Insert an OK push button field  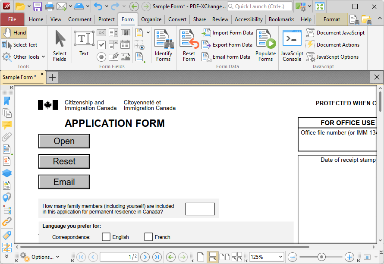pos(101,33)
